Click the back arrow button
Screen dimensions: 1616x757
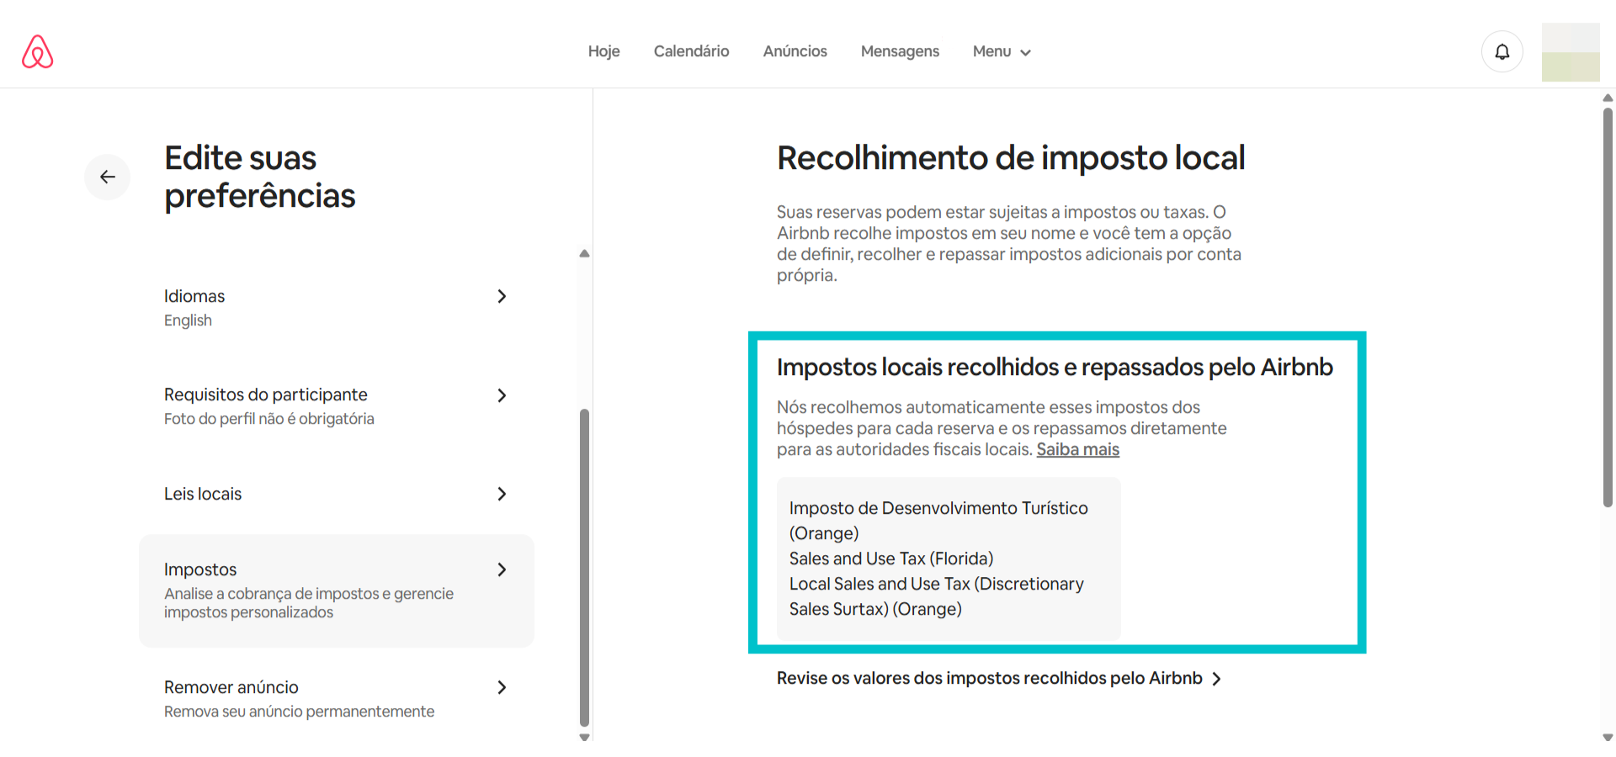(108, 177)
